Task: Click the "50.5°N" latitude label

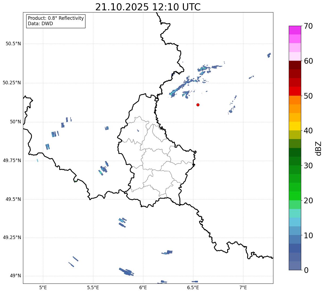Action: point(13,44)
